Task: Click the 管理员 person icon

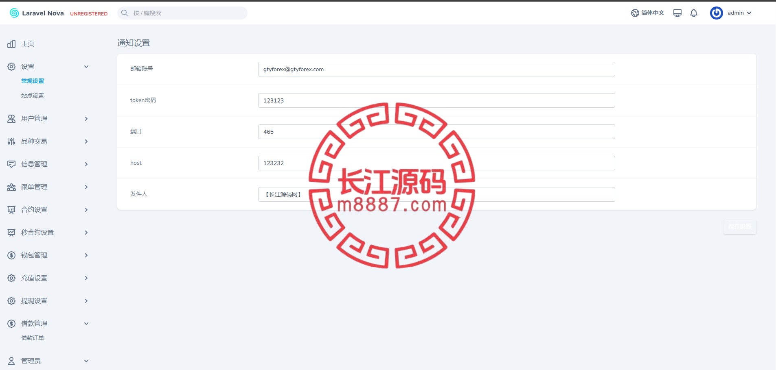Action: point(11,361)
